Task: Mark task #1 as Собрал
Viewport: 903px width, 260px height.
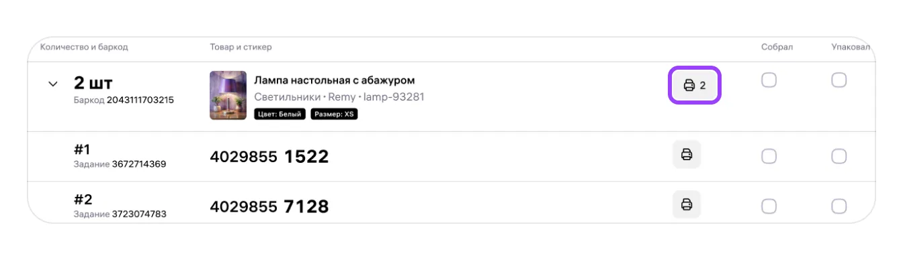Action: [769, 156]
